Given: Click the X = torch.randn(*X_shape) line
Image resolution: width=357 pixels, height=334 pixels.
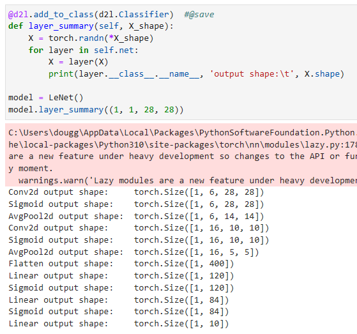Looking at the screenshot, I should pos(91,38).
